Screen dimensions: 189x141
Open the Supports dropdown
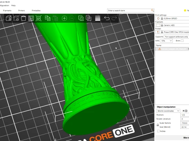click(176, 37)
